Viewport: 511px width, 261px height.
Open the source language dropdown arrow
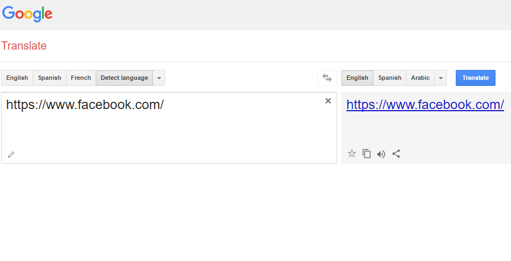[159, 78]
